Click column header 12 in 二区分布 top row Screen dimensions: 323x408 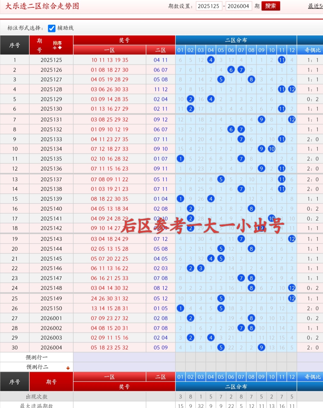tap(292, 50)
